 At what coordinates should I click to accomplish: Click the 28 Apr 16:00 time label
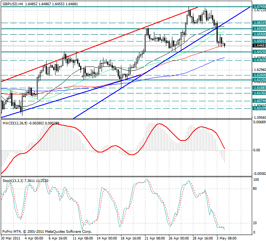click(x=203, y=238)
